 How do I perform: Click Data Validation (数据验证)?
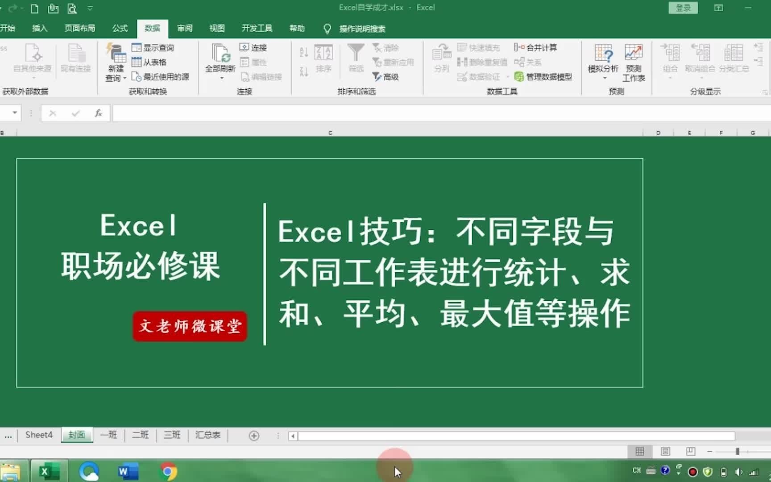478,77
